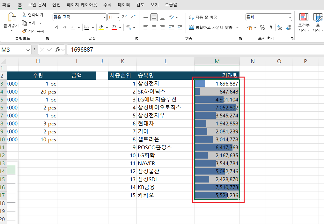This screenshot has height=224, width=324.
Task: Open Format as Table (표 서식)
Action: click(318, 22)
